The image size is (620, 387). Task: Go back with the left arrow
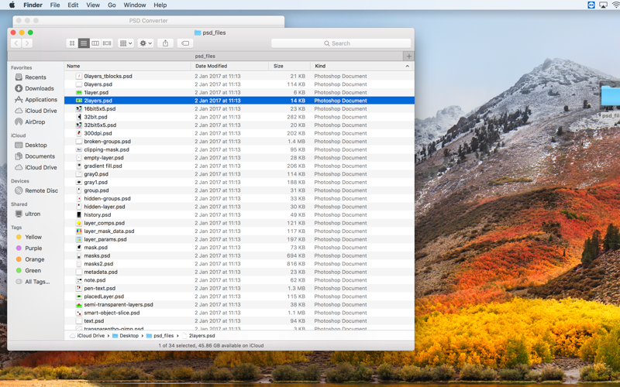[15, 43]
